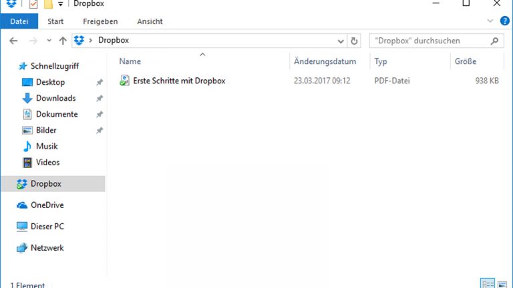This screenshot has width=513, height=288.
Task: Expand the ribbon with the chevron
Action: (491, 21)
